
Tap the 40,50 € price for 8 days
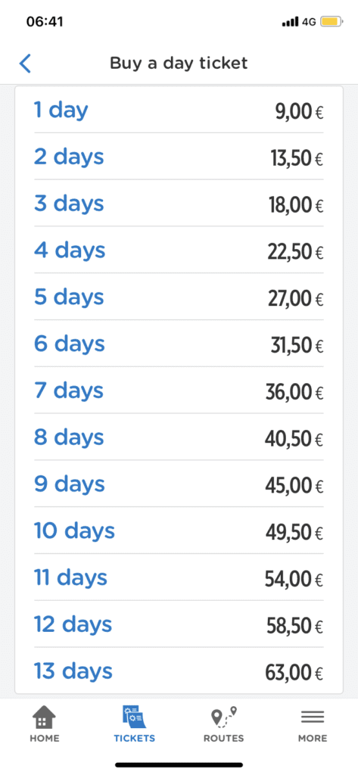[294, 439]
